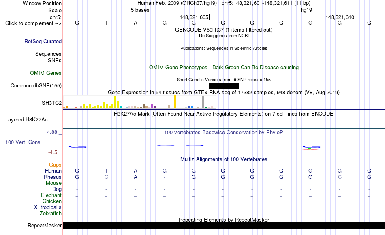Image resolution: width=385 pixels, height=235 pixels.
Task: Click the OMIM Gene Phenotypes track title
Action: pos(224,68)
